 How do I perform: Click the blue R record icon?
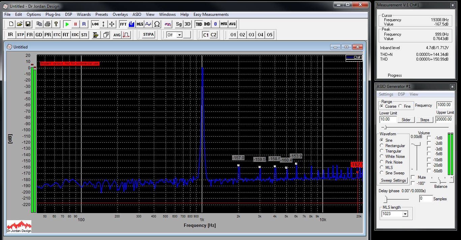[x=84, y=24]
